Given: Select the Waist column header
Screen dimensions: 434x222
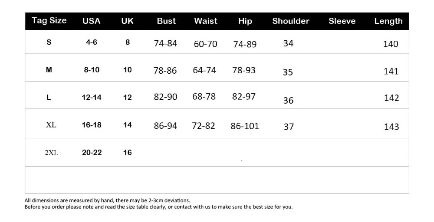Looking at the screenshot, I should [x=206, y=21].
